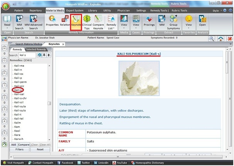Switch to Selected Remedy tab
The width and height of the screenshot is (234, 166).
pyautogui.click(x=36, y=49)
